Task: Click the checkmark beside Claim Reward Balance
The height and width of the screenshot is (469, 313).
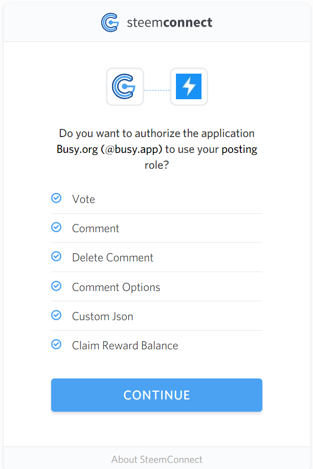Action: (56, 345)
